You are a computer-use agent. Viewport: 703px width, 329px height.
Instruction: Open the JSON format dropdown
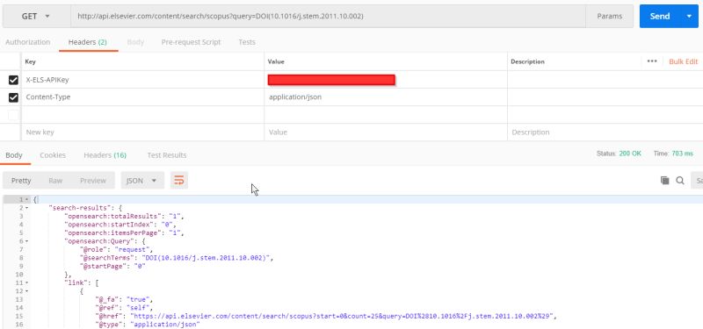[142, 181]
